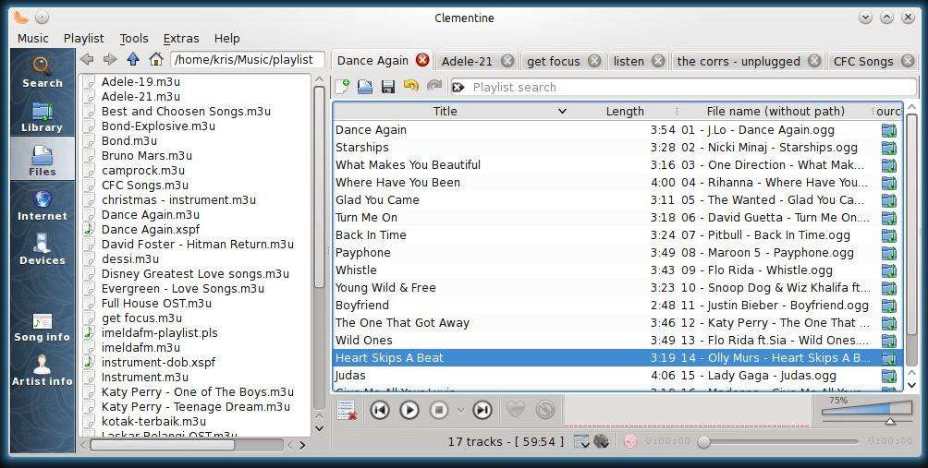Image resolution: width=928 pixels, height=468 pixels.
Task: Click the File name (without path) column header
Action: pyautogui.click(x=775, y=111)
